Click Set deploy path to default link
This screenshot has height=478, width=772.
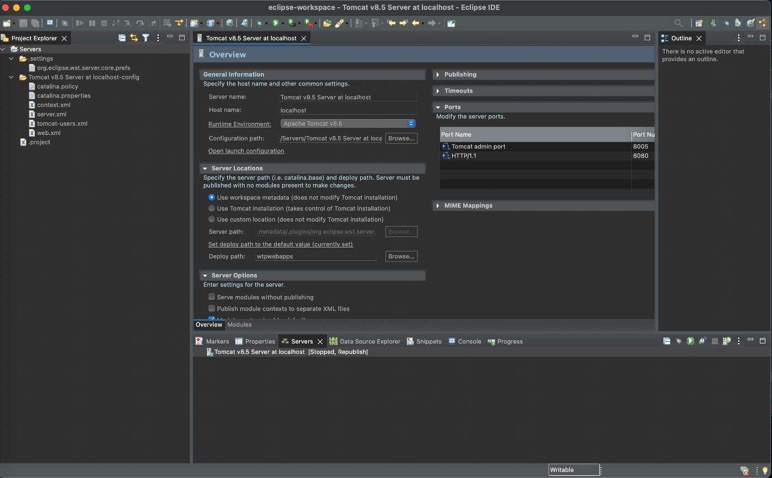[281, 244]
